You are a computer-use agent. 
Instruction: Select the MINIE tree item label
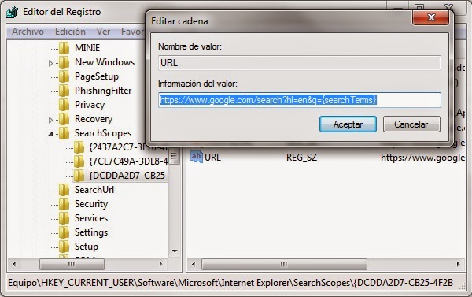pos(87,48)
